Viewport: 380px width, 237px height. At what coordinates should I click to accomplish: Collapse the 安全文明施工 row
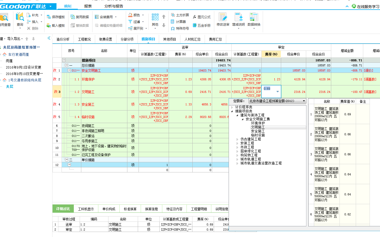pyautogui.click(x=69, y=70)
